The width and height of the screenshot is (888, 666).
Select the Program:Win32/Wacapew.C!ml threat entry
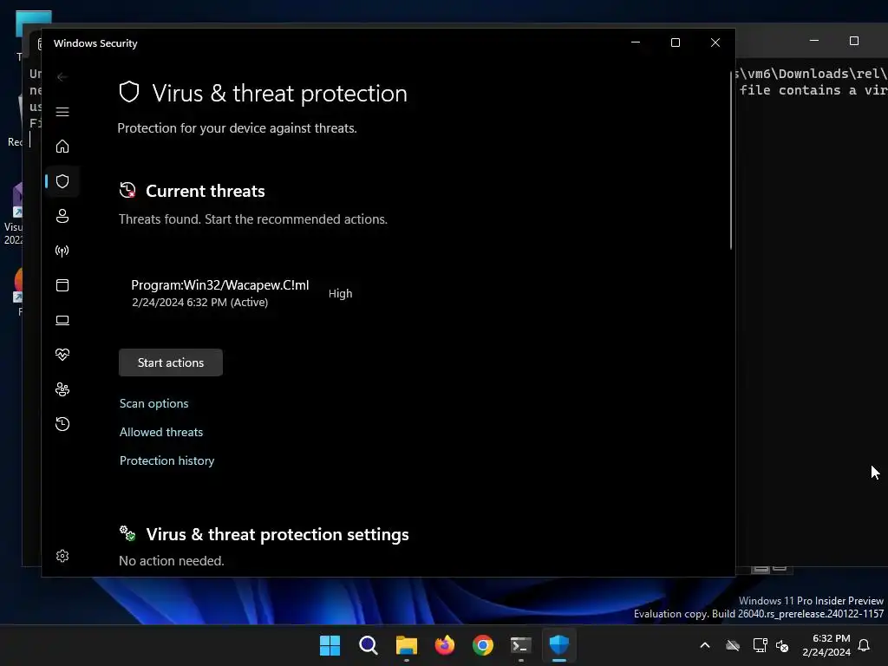click(220, 293)
